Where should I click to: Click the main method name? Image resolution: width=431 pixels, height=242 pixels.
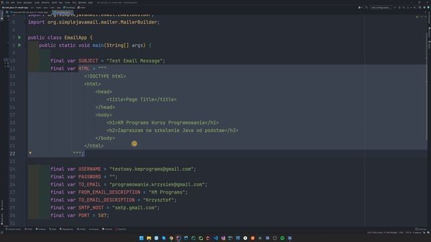click(98, 45)
